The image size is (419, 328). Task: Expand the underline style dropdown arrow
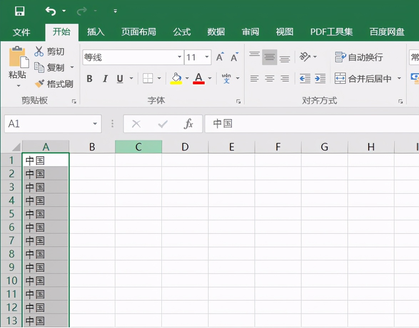pos(131,78)
